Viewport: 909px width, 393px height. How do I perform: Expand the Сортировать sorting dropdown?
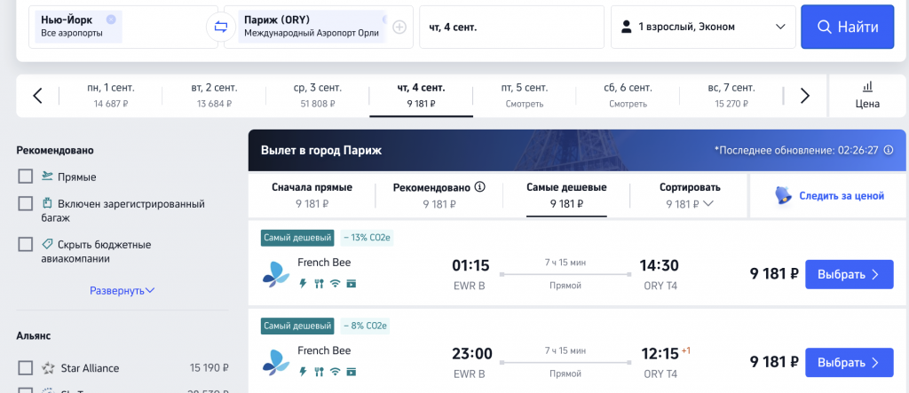690,195
